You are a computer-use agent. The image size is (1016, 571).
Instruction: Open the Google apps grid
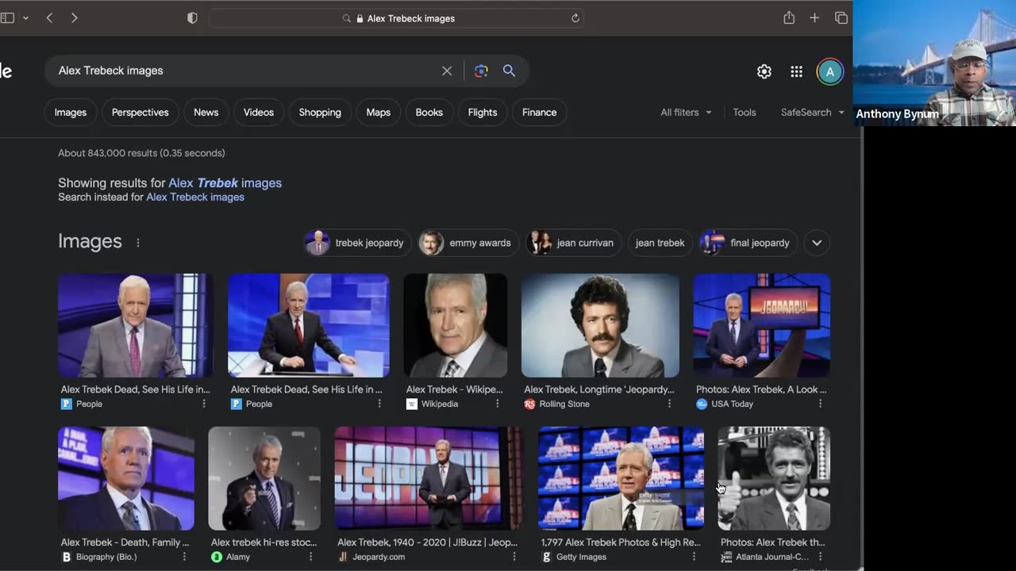click(796, 71)
